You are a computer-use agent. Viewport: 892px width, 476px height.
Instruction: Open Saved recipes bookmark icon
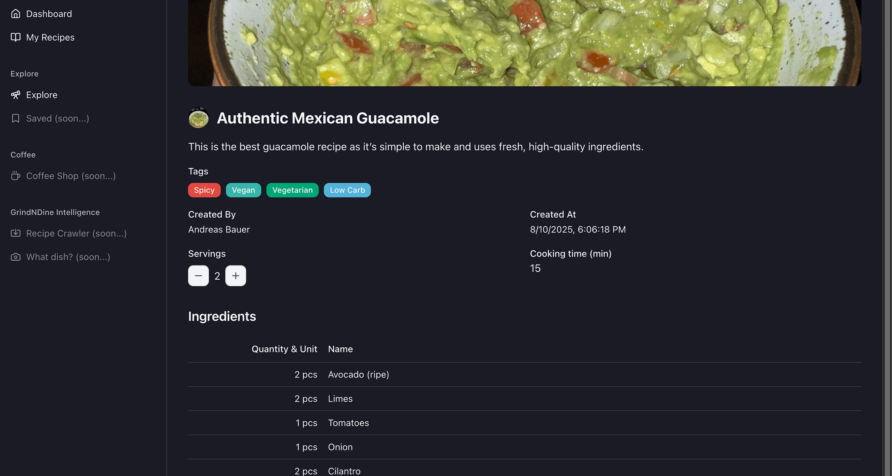pos(16,118)
